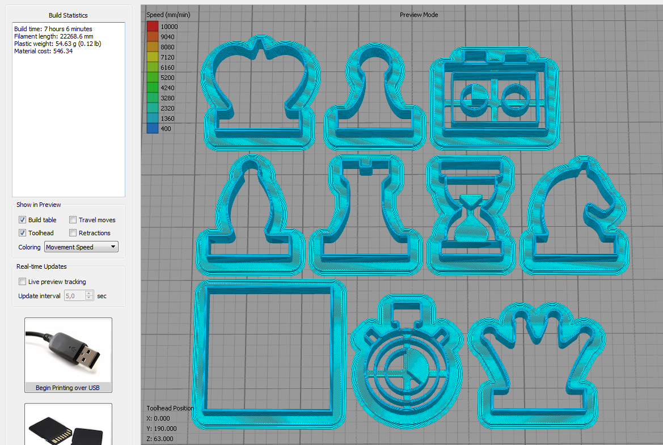Check the Retractions checkbox
This screenshot has width=663, height=445.
click(73, 233)
